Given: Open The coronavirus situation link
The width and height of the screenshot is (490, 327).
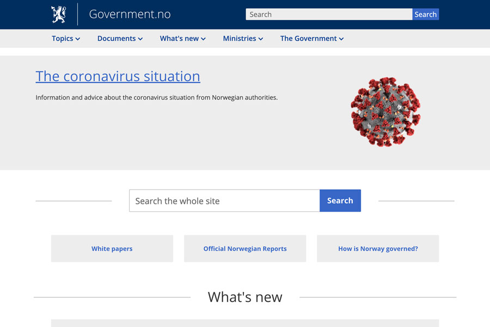Looking at the screenshot, I should click(x=118, y=76).
